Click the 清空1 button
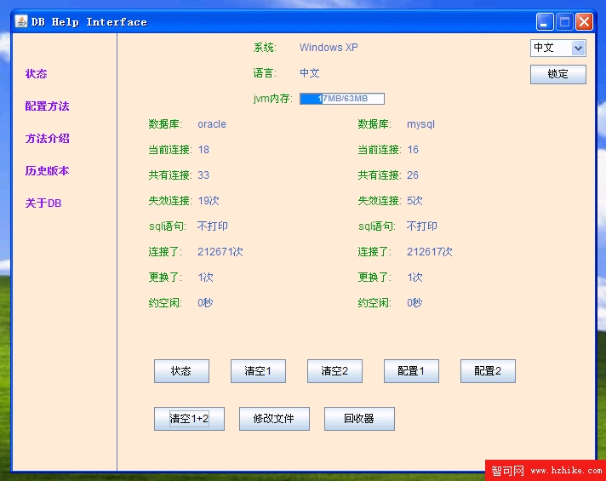The image size is (606, 481). pos(258,371)
